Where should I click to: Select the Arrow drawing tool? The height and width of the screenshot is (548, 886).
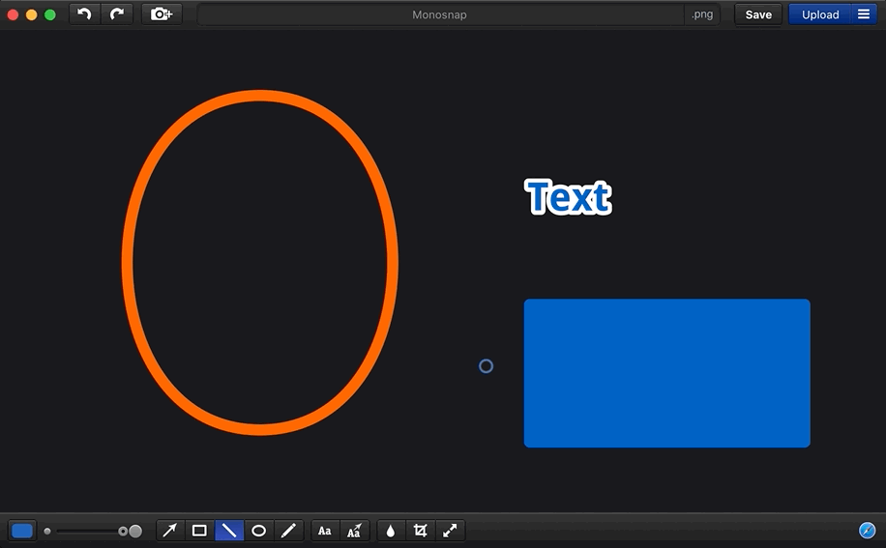[x=169, y=531]
